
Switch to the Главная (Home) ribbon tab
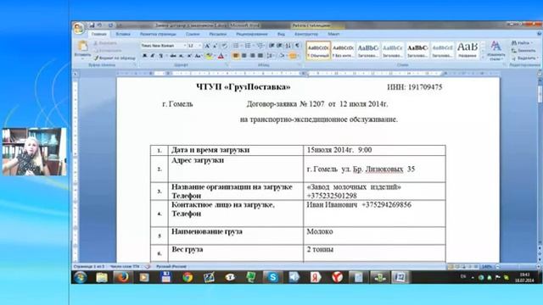(x=98, y=34)
